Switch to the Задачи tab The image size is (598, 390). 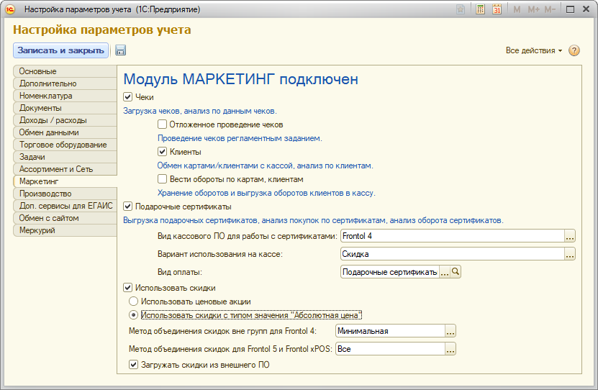tap(65, 157)
